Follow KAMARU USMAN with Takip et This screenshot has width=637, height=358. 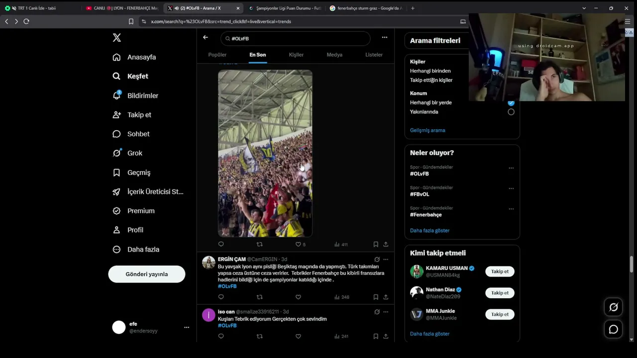pos(500,271)
